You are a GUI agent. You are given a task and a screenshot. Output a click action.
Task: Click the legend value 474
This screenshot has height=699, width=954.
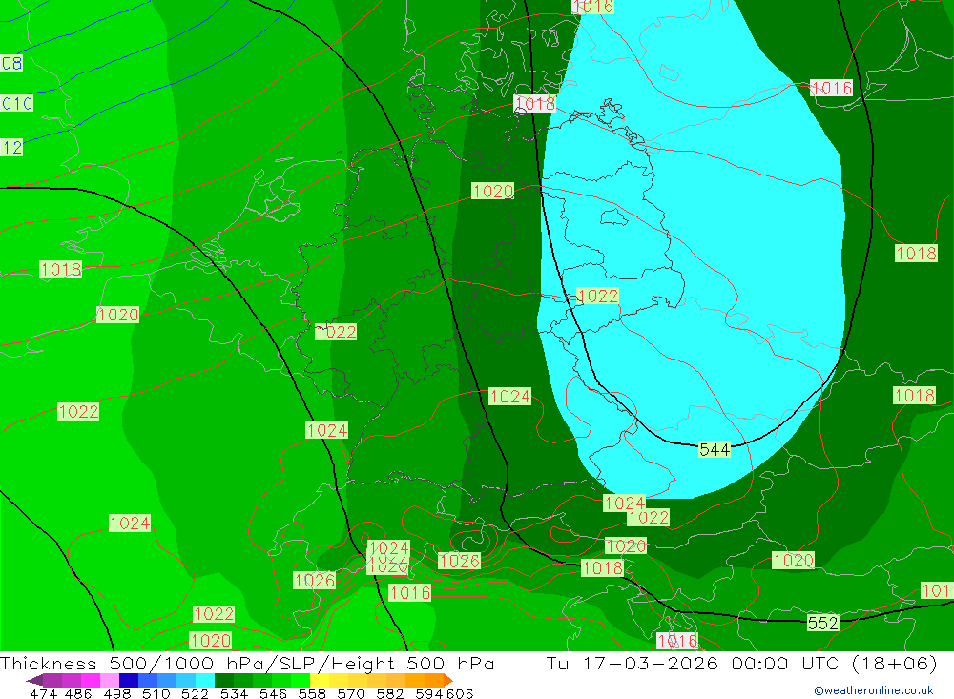pyautogui.click(x=43, y=693)
